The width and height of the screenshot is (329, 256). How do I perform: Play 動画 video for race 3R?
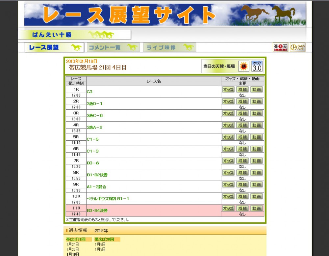click(x=257, y=113)
